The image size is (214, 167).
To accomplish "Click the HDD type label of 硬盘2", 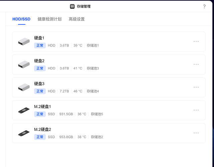I will coord(51,68).
